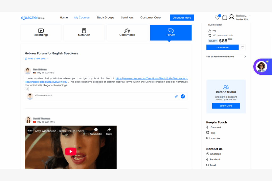This screenshot has width=272, height=181.
Task: Click the $88 price text
Action: (223, 41)
